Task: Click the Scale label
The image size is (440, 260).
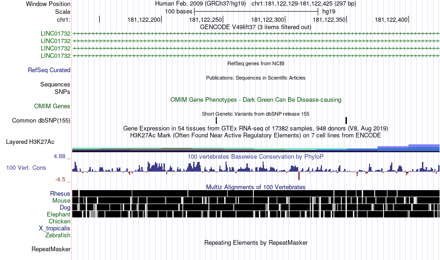Action: click(63, 12)
